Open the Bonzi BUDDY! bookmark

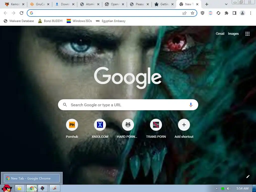[50, 21]
